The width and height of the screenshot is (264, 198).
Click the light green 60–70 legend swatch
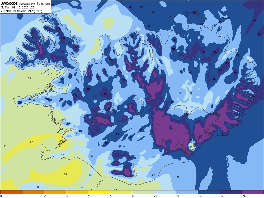pos(143,192)
